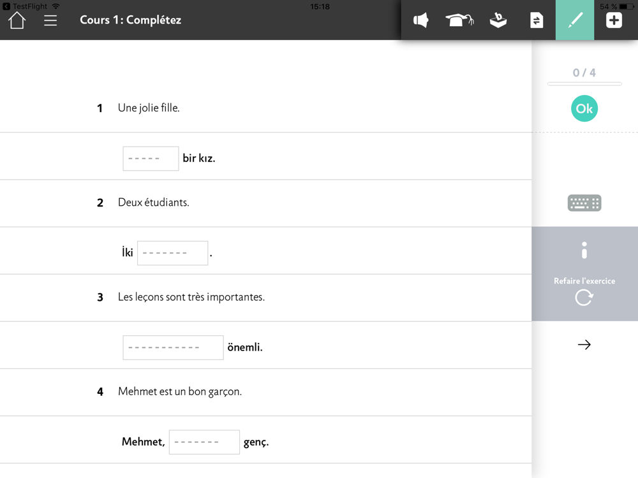Fill blank after 'İki'
Image resolution: width=638 pixels, height=478 pixels.
pyautogui.click(x=172, y=253)
